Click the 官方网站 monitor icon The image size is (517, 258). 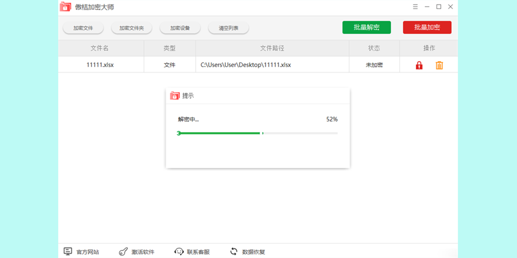tap(68, 251)
